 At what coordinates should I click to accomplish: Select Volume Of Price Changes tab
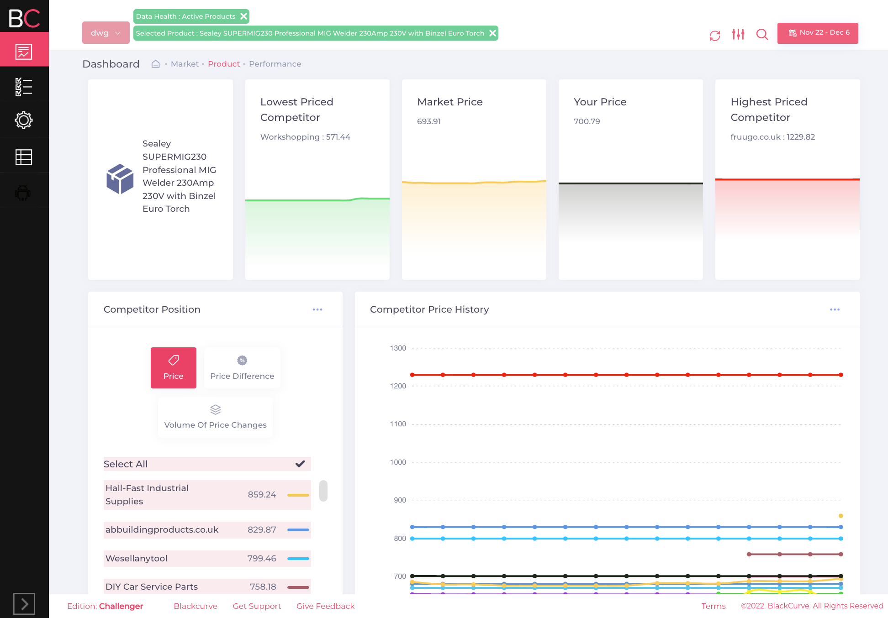pyautogui.click(x=215, y=417)
